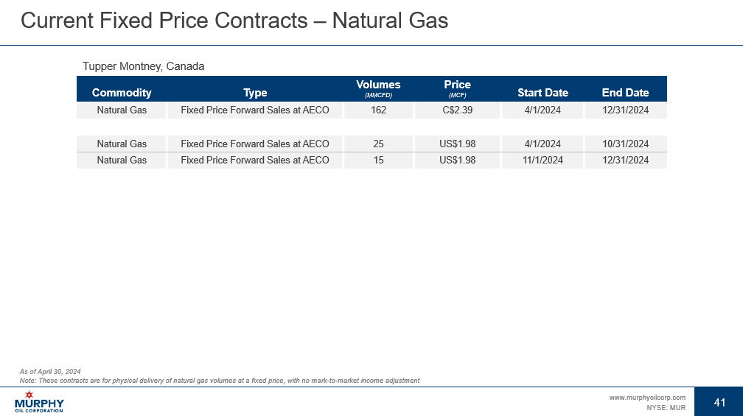Click the C$2.39 price cell
Image resolution: width=743 pixels, height=416 pixels.
coord(457,110)
